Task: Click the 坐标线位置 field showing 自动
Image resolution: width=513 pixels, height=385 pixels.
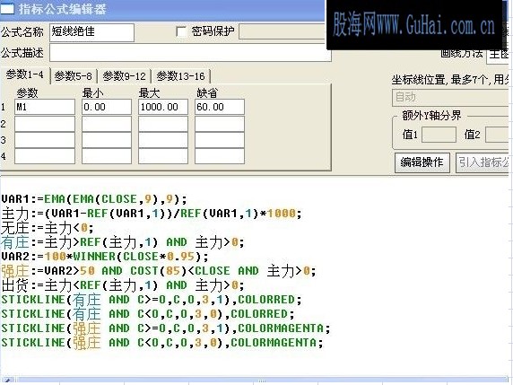Action: tap(450, 98)
